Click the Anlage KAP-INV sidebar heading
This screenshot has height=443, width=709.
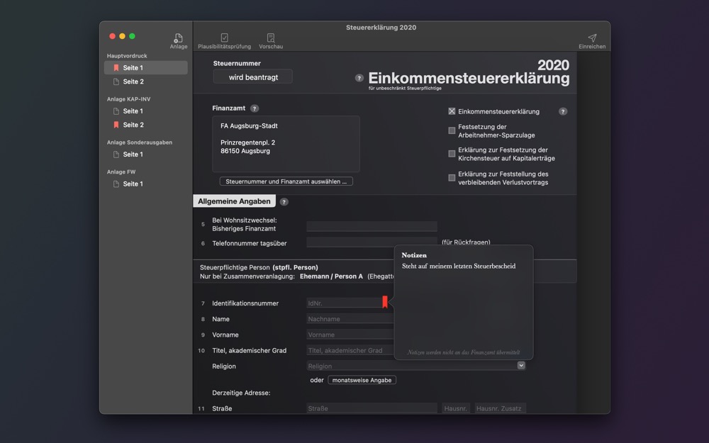pos(128,99)
